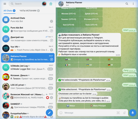Click the pencil new message button
The image size is (138, 119).
point(49,113)
